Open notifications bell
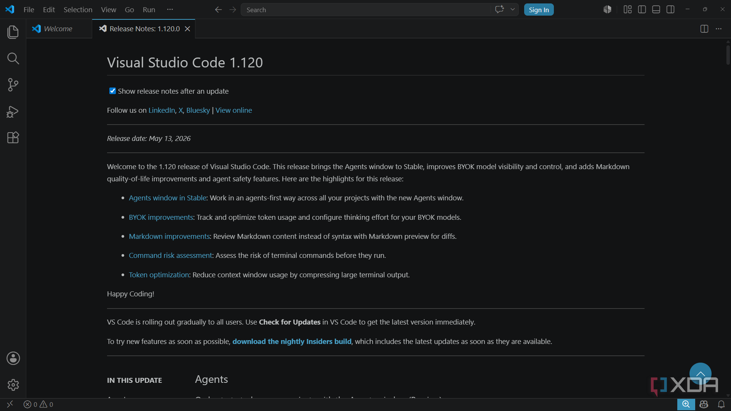 coord(721,404)
